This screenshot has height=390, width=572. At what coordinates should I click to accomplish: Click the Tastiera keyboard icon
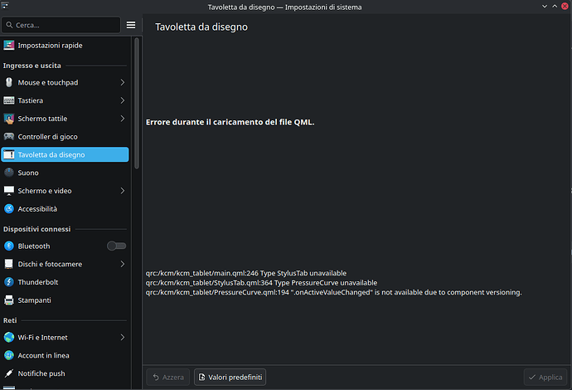9,100
